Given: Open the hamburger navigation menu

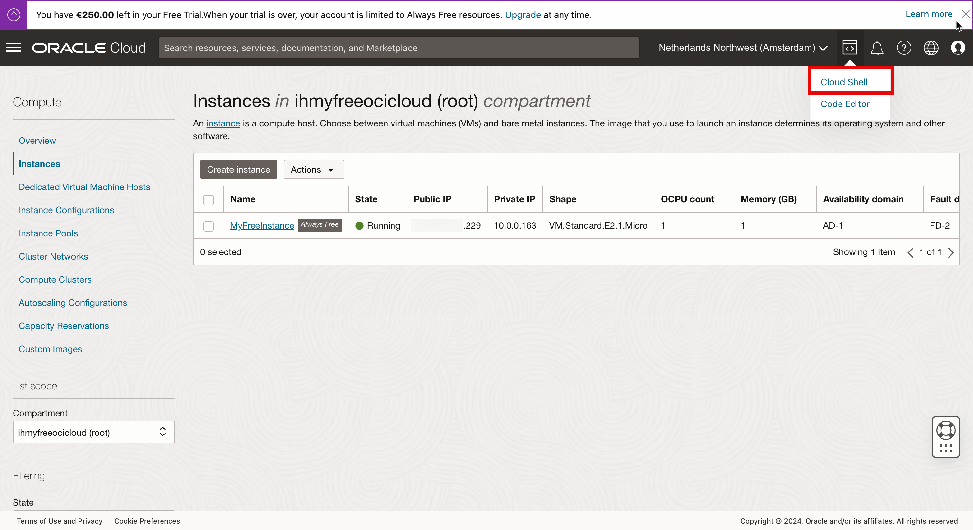Looking at the screenshot, I should (x=14, y=48).
